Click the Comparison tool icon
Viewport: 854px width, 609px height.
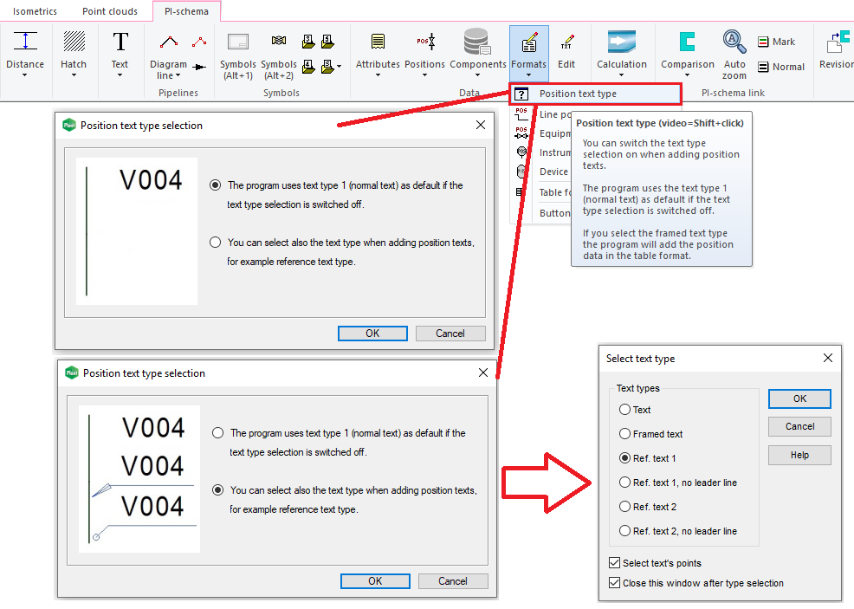pos(687,42)
